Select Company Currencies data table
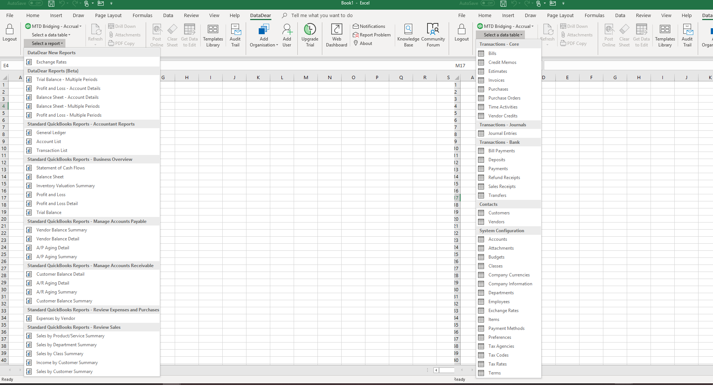 509,275
